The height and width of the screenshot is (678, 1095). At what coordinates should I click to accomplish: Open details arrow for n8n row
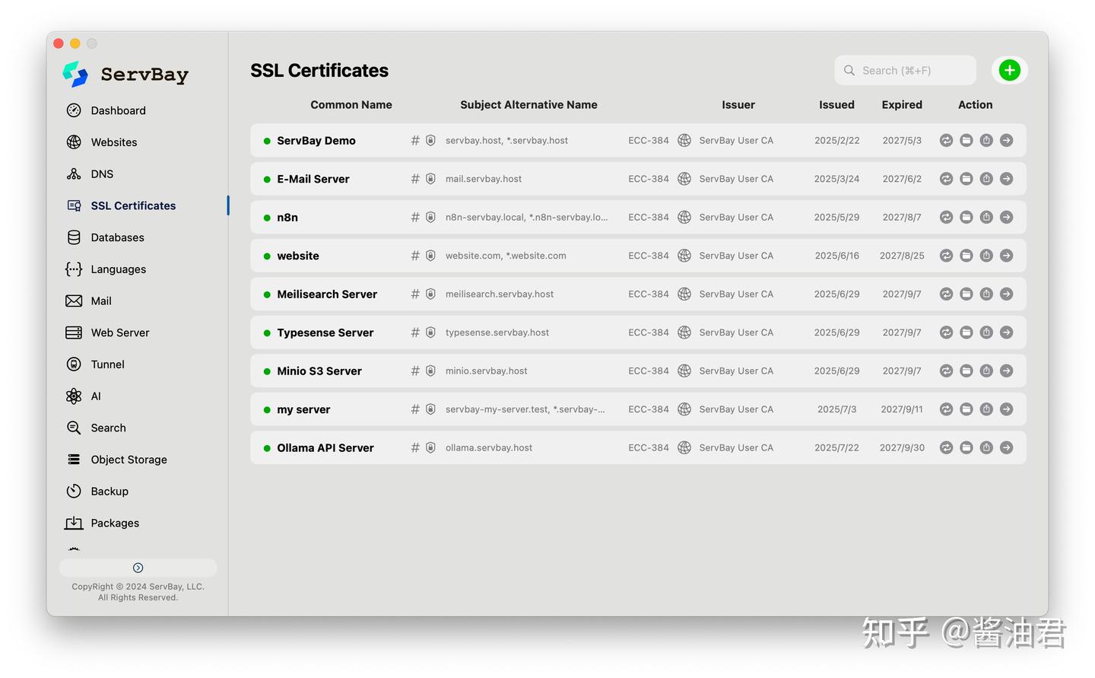[x=1006, y=217]
